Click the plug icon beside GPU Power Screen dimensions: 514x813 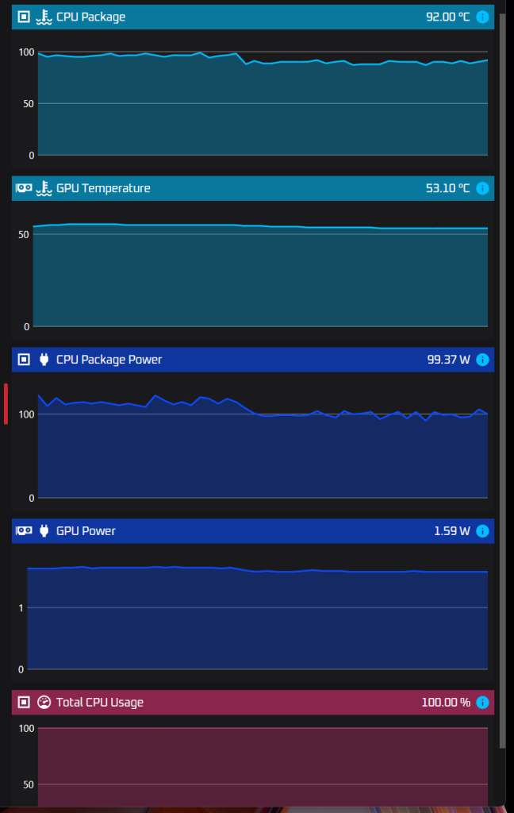pos(44,531)
